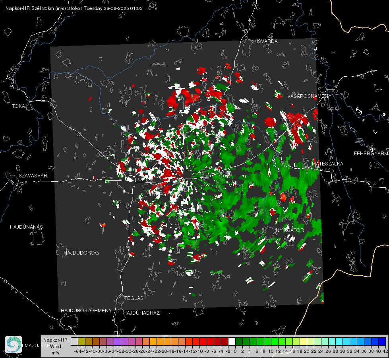The width and height of the screenshot is (389, 358).
Task: Select the HAJDÚHADHÁZ label
Action: pos(141,313)
